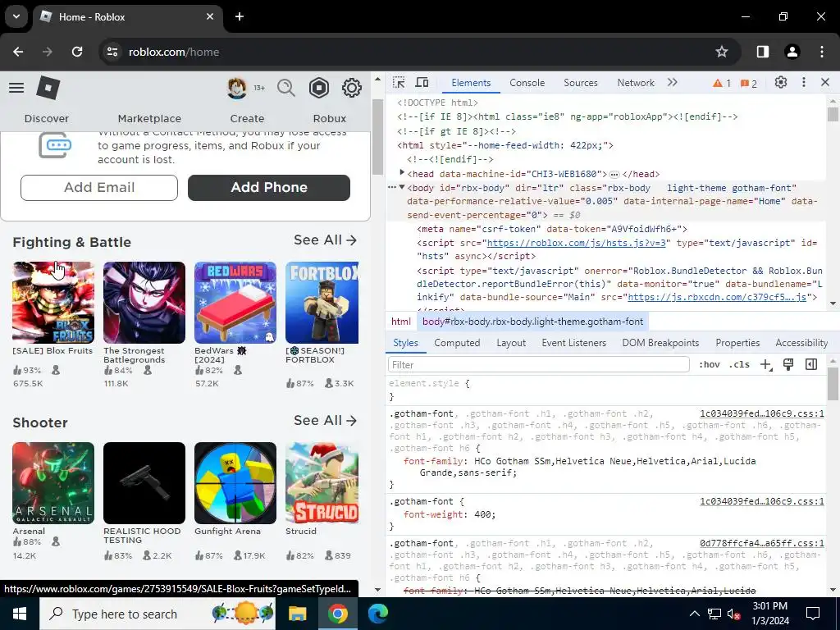This screenshot has height=630, width=840.
Task: Open the Roblox search magnifier icon
Action: pyautogui.click(x=286, y=88)
